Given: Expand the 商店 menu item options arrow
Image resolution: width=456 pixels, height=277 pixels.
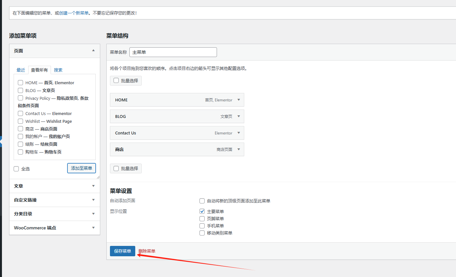Looking at the screenshot, I should click(x=239, y=149).
